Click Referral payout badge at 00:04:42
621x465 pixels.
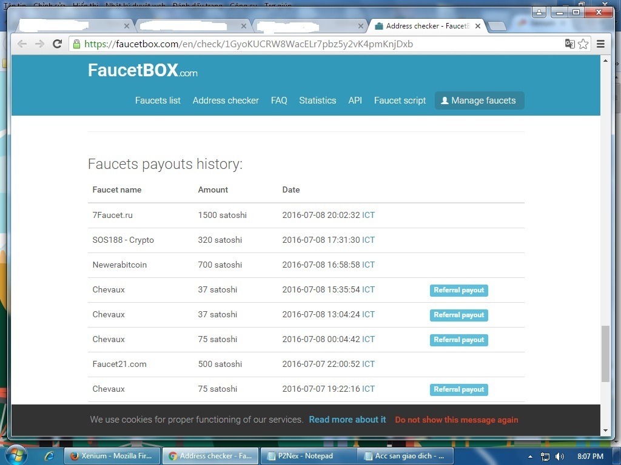pyautogui.click(x=458, y=340)
